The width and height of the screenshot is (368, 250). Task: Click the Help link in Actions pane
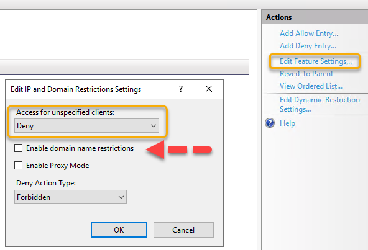287,123
